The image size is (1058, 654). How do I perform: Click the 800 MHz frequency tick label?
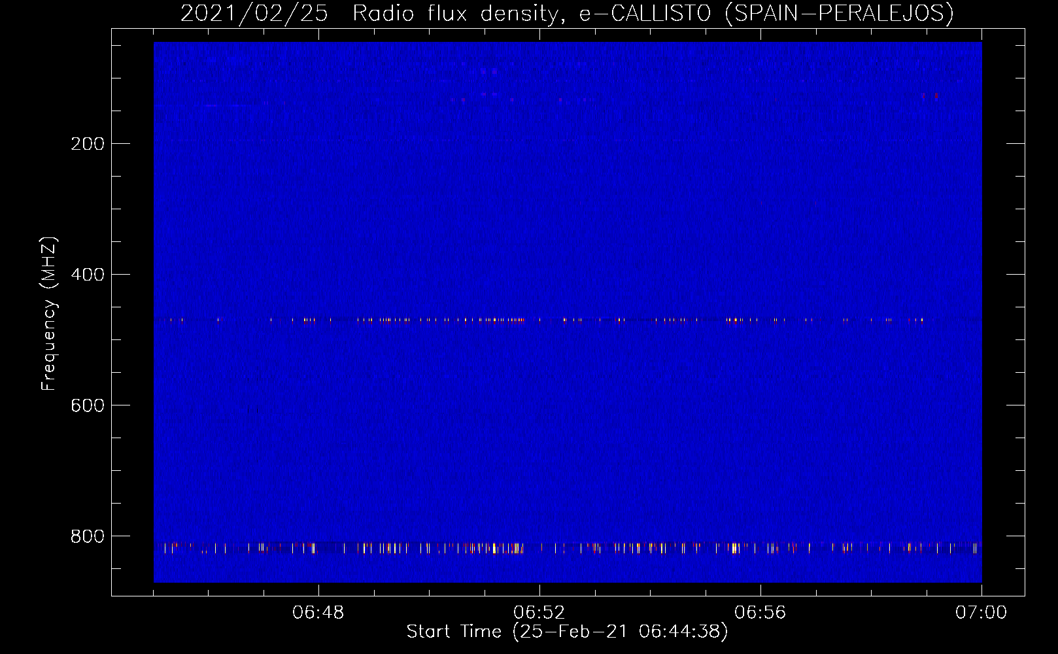pos(88,536)
